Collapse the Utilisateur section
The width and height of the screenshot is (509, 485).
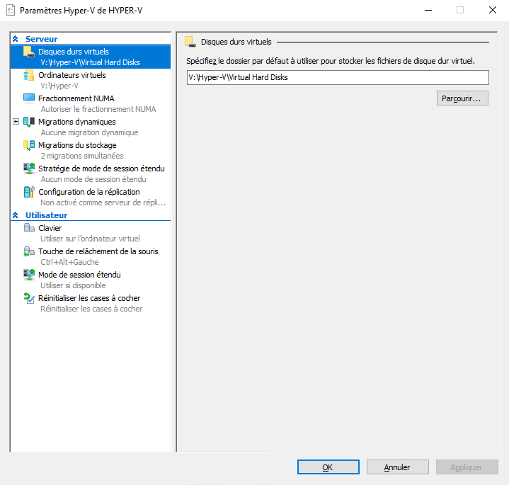pyautogui.click(x=16, y=215)
